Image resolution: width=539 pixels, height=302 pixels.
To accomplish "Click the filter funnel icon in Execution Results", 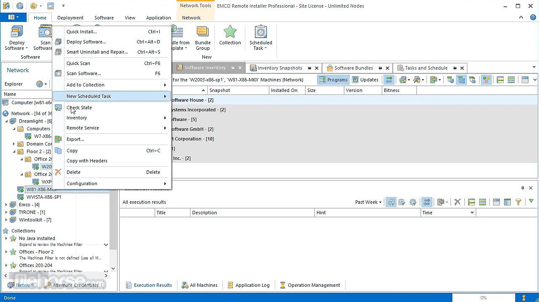I will (518, 202).
